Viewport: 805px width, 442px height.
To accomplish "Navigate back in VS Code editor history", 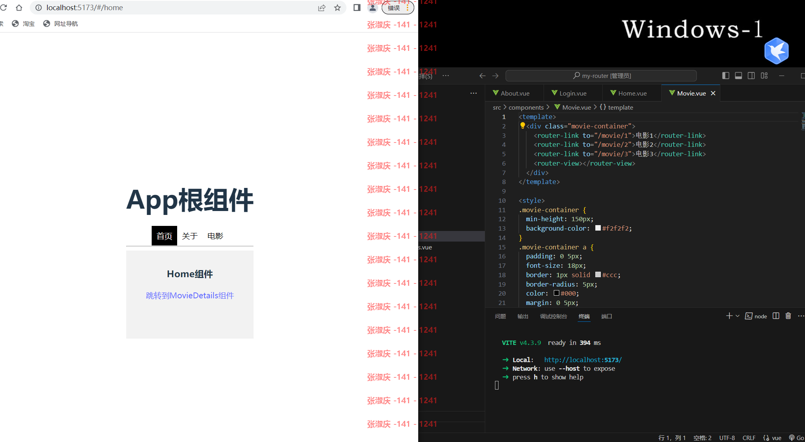I will pyautogui.click(x=482, y=76).
